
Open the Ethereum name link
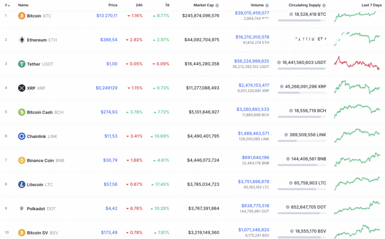(x=37, y=40)
